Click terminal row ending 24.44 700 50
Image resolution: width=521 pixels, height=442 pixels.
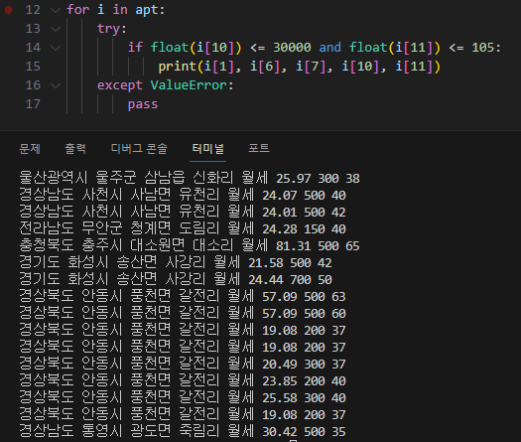point(176,279)
